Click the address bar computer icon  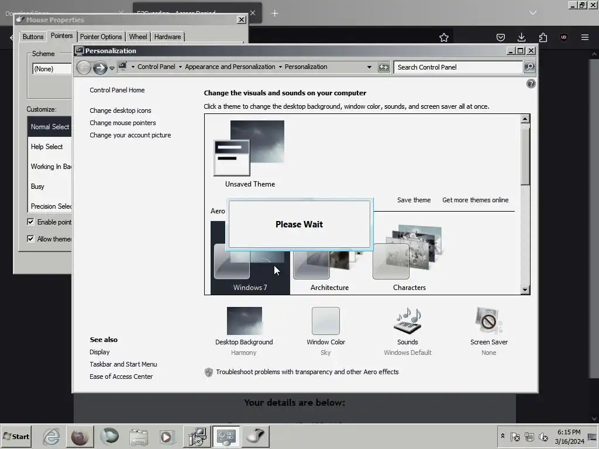122,67
